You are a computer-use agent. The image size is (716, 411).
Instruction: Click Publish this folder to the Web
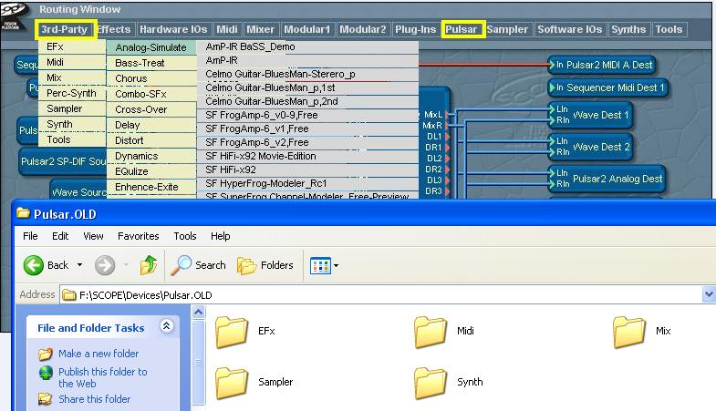(103, 377)
